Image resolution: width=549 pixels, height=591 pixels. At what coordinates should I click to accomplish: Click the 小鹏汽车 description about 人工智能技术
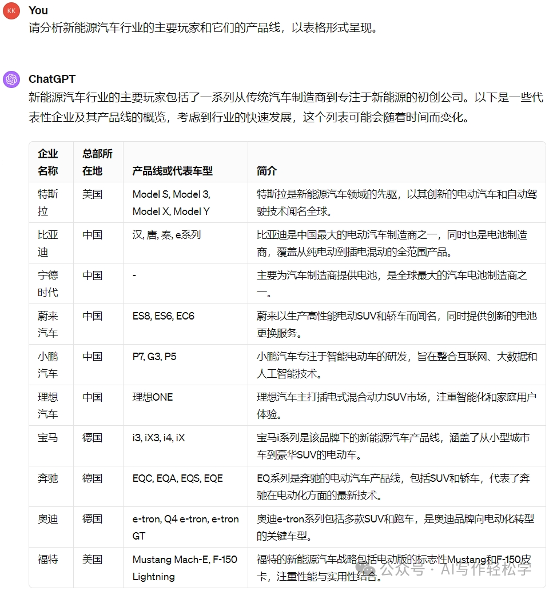pos(397,365)
